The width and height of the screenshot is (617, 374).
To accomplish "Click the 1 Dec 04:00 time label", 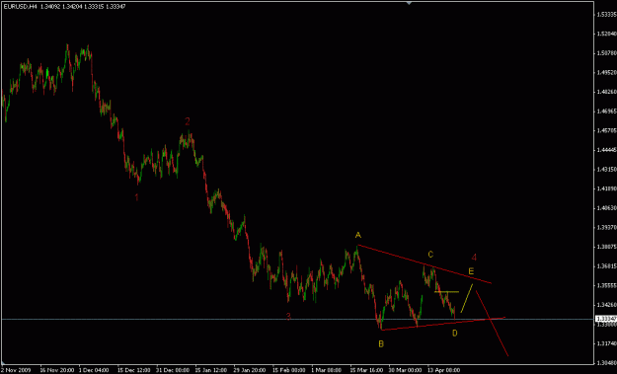I will click(x=94, y=370).
